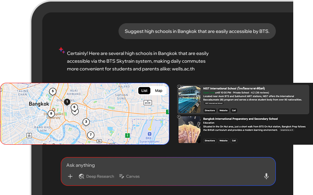Open Directions for NIST International School
The width and height of the screenshot is (313, 195).
pyautogui.click(x=210, y=110)
